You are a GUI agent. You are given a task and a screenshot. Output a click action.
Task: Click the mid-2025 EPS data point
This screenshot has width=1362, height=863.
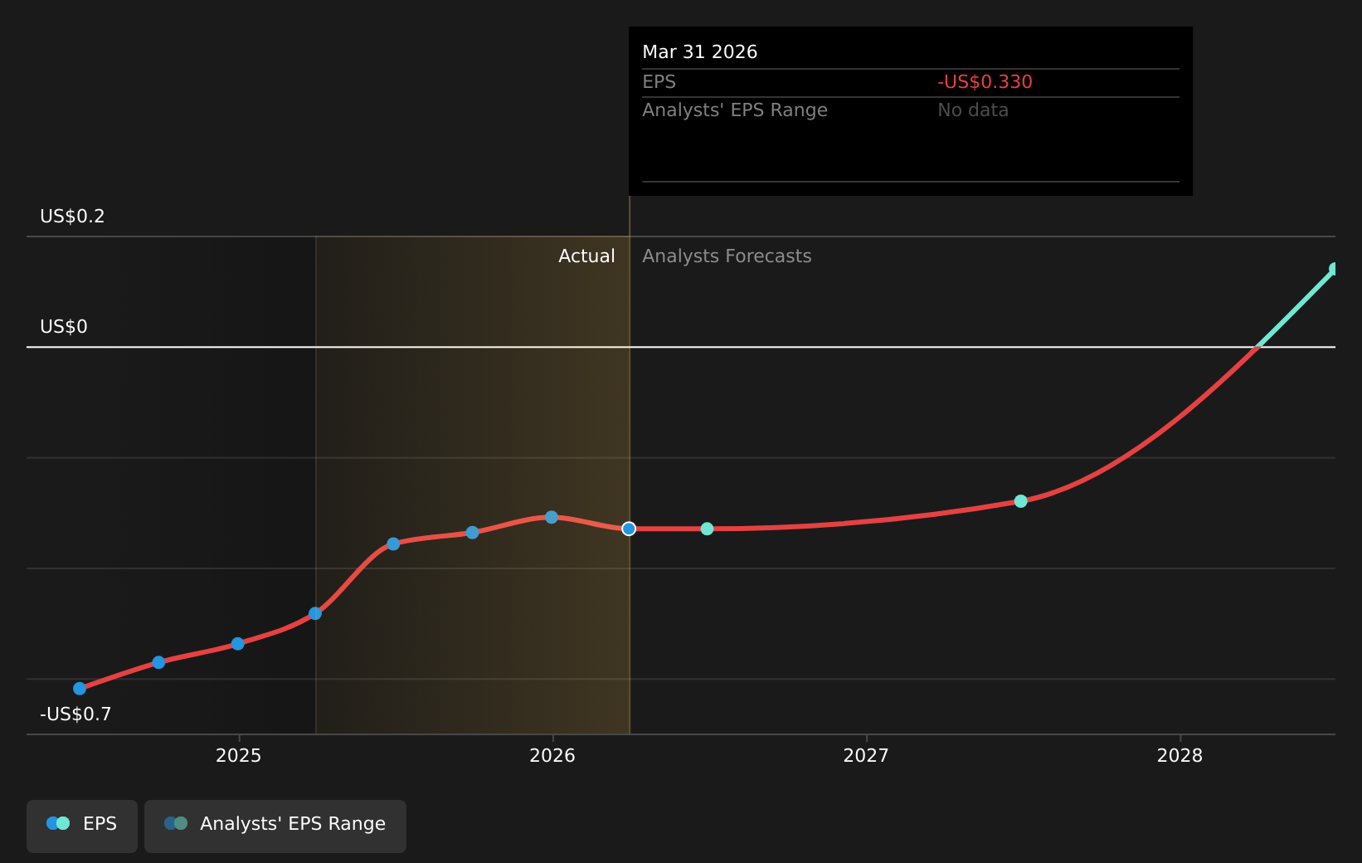[x=393, y=544]
